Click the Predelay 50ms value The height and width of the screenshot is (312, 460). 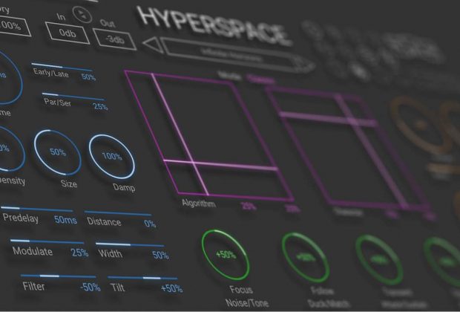coord(65,220)
